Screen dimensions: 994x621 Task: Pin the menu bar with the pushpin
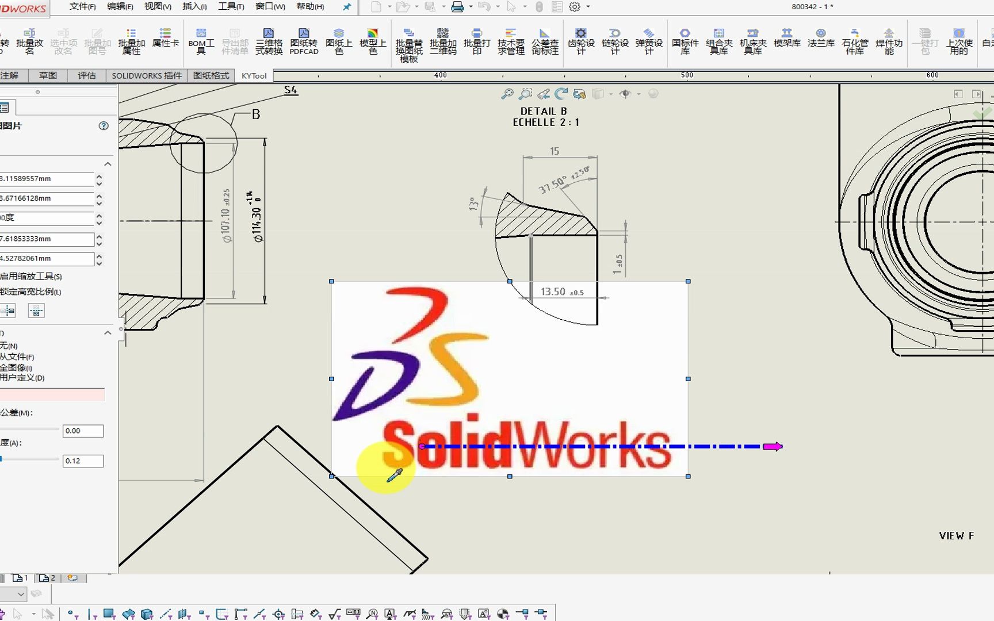pos(346,7)
